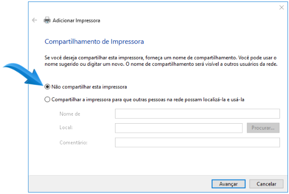Click the Procurar... button

263,128
